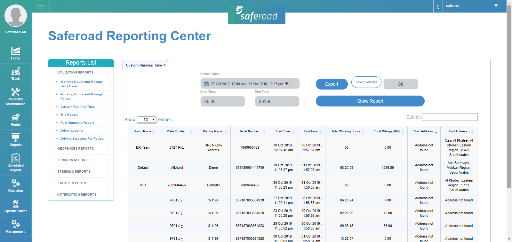Change the show entries count dropdown
Image resolution: width=512 pixels, height=242 pixels.
click(147, 120)
